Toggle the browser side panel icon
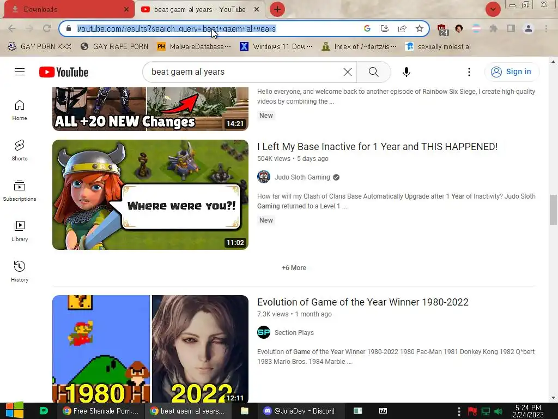558x419 pixels. pyautogui.click(x=511, y=28)
